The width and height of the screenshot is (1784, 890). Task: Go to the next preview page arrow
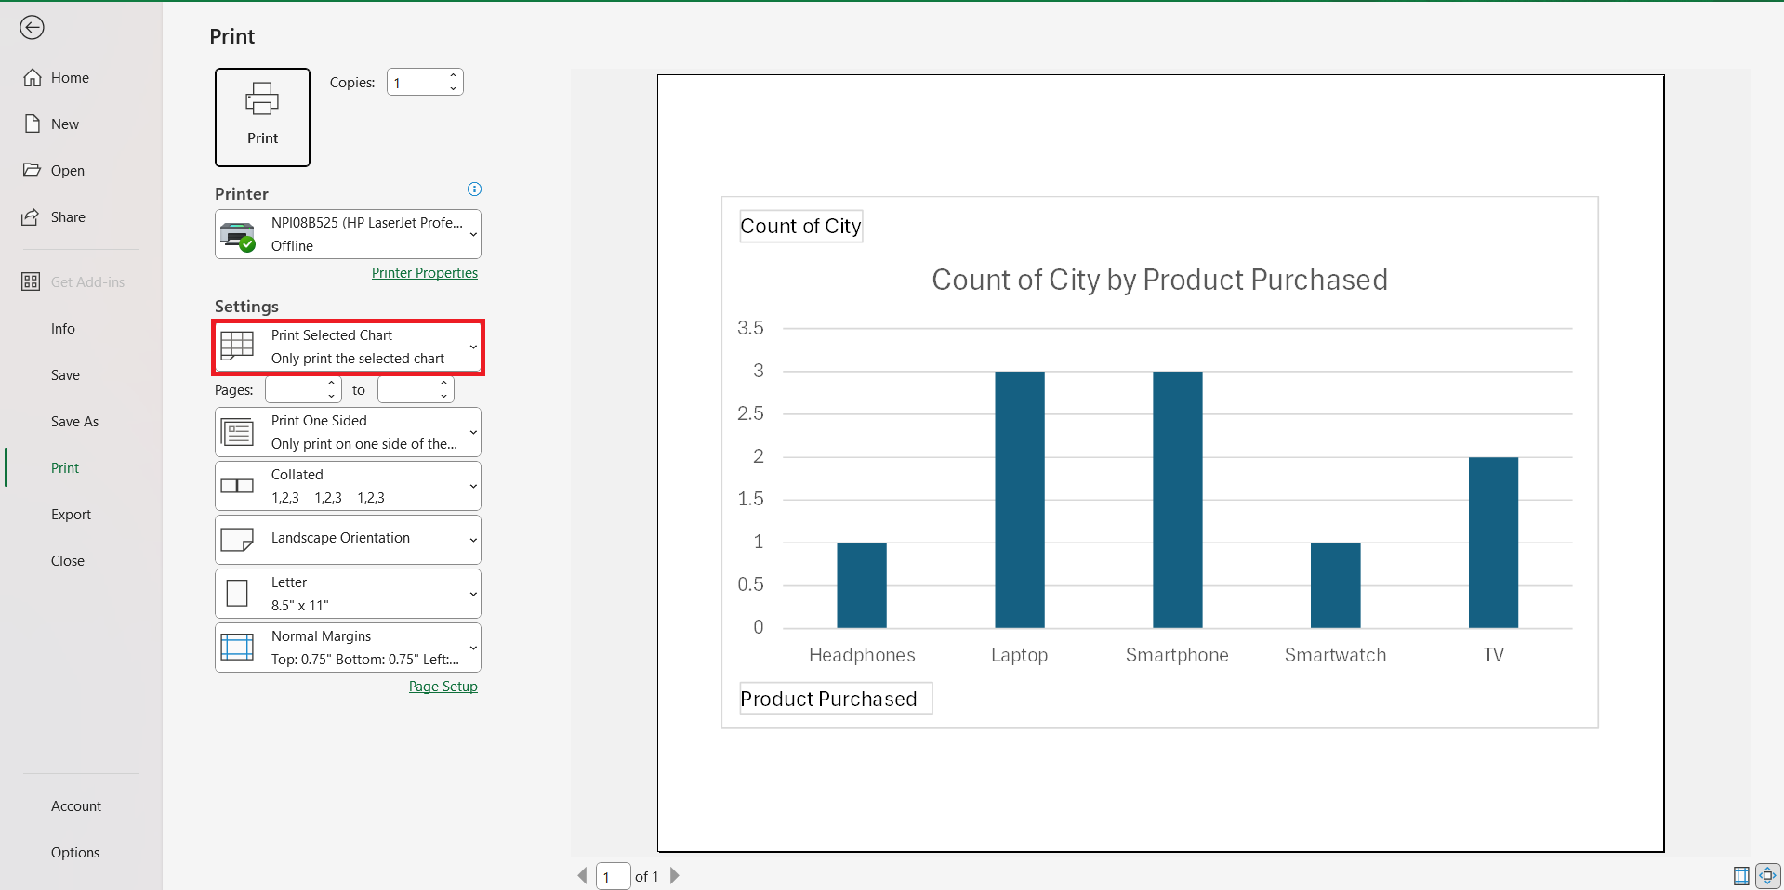675,875
